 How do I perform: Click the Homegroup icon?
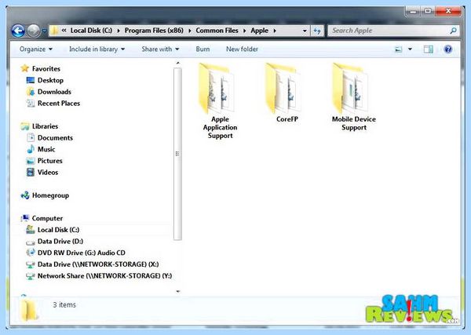(x=25, y=195)
